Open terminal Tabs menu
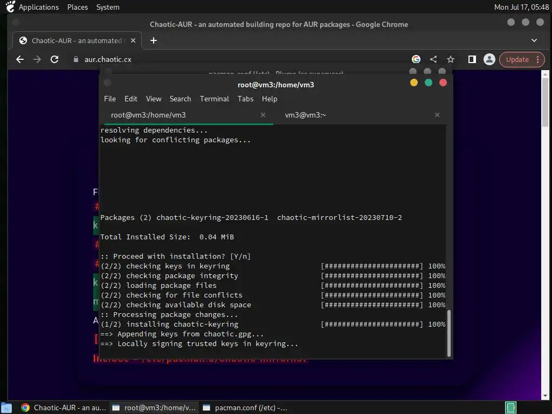Viewport: 552px width, 414px height. tap(245, 99)
